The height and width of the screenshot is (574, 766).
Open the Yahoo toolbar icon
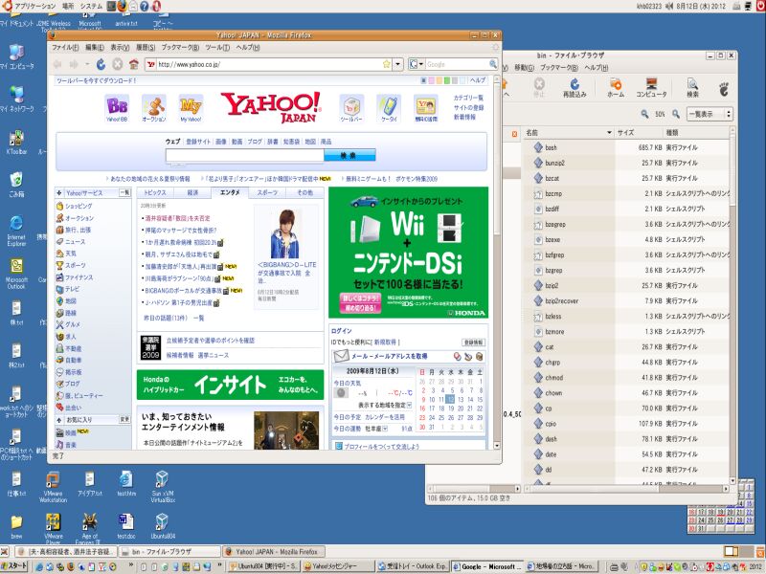(351, 108)
